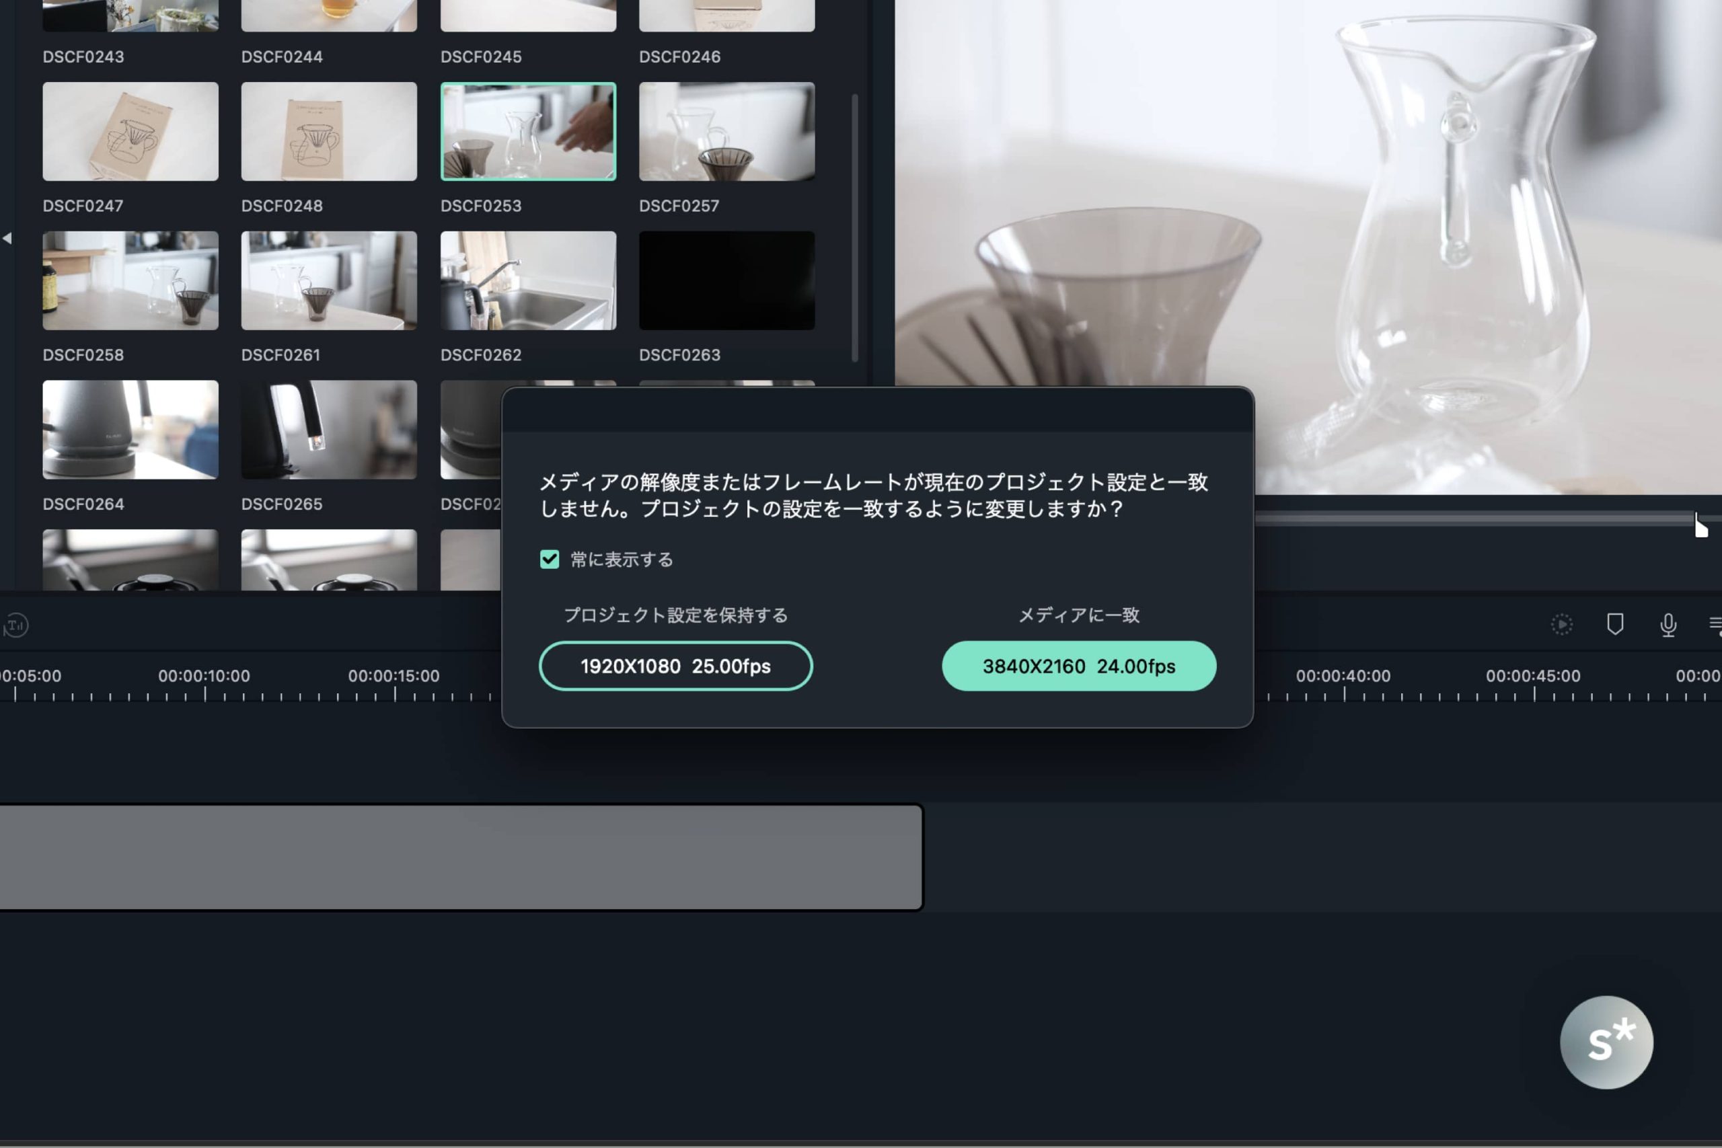Match media with 3840X2160 24.00fps button
1722x1148 pixels.
click(x=1078, y=666)
